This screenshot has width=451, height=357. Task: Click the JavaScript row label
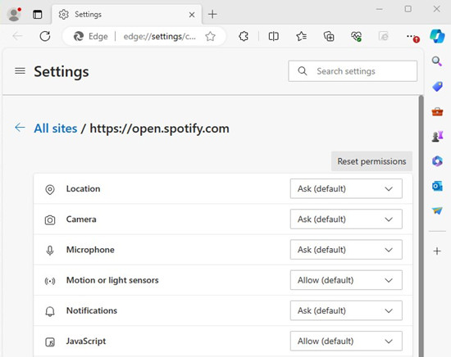click(x=86, y=341)
